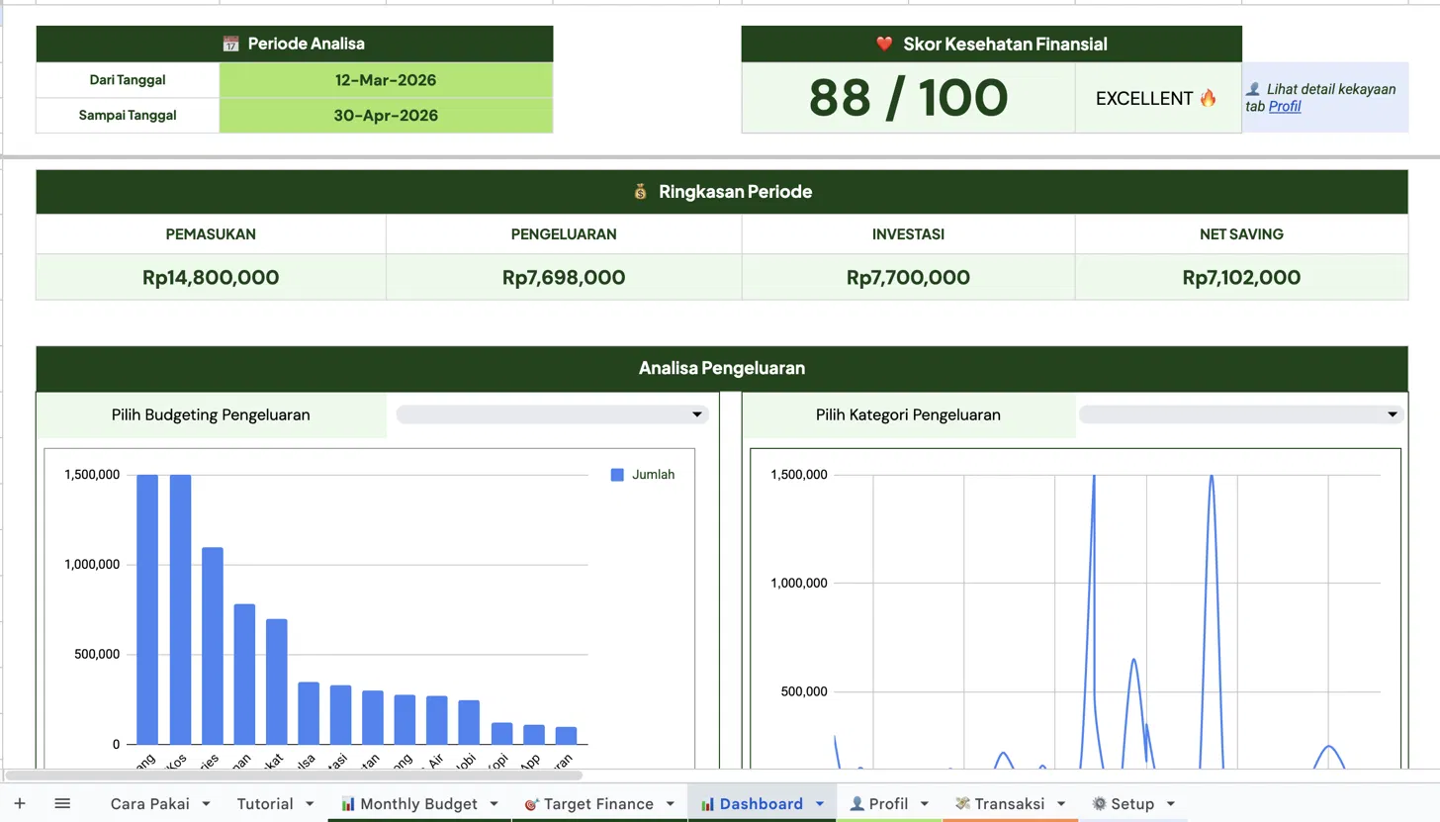1440x822 pixels.
Task: Click the fire emoji beside EXCELLENT
Action: [x=1208, y=98]
